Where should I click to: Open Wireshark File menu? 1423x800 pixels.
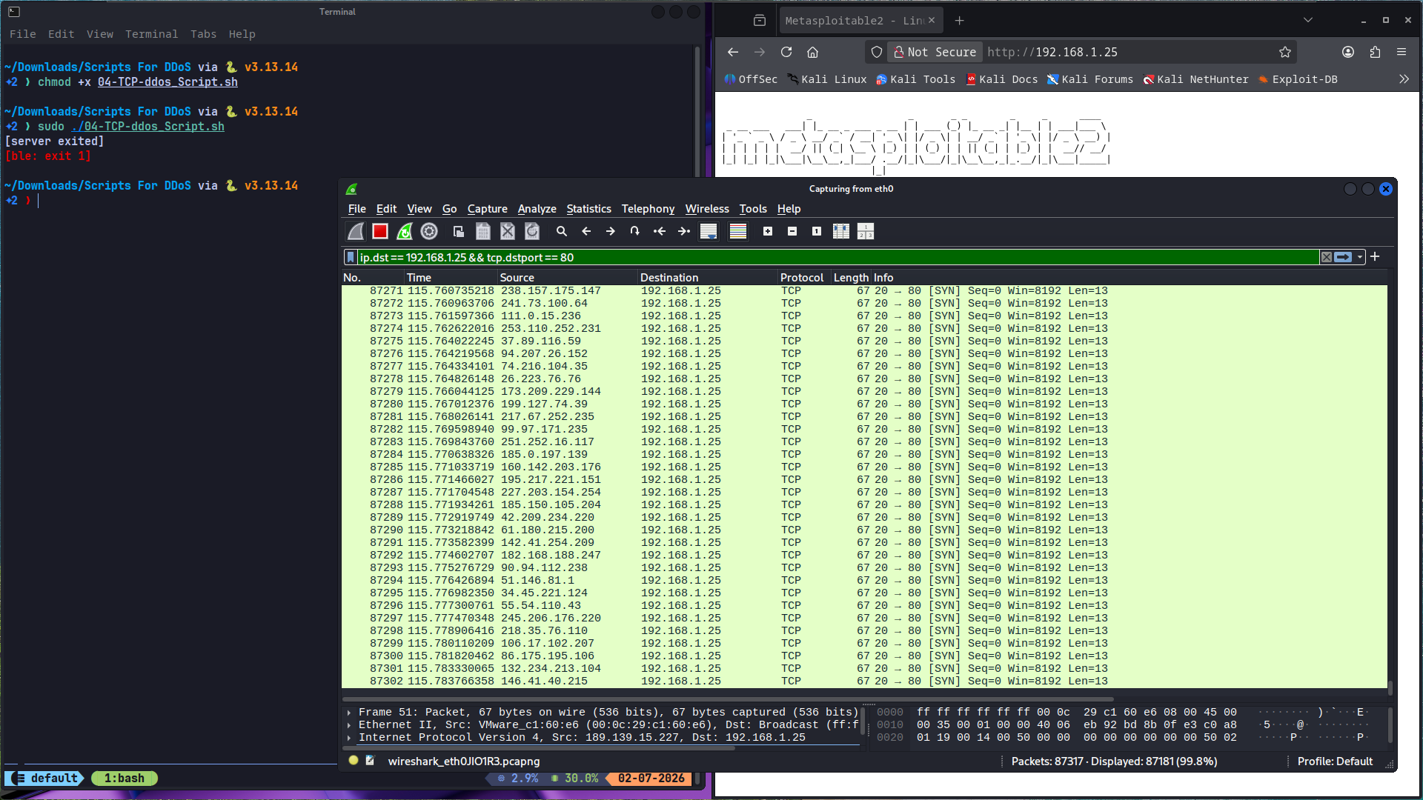pyautogui.click(x=357, y=210)
